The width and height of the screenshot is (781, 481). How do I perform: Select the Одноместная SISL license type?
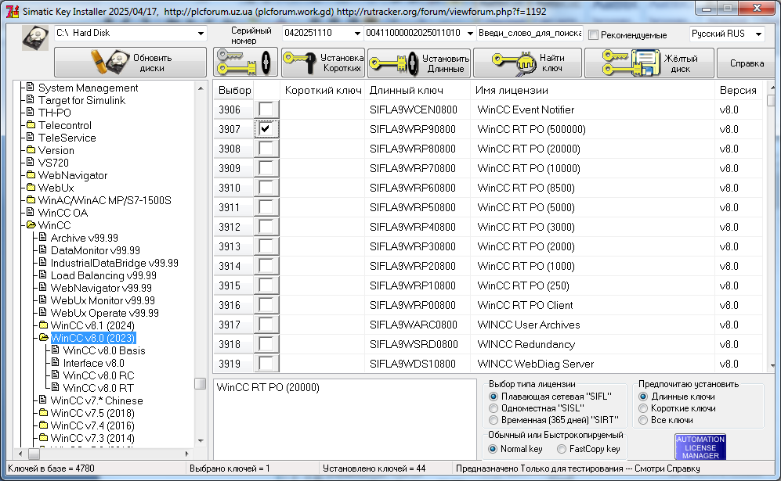click(x=494, y=408)
